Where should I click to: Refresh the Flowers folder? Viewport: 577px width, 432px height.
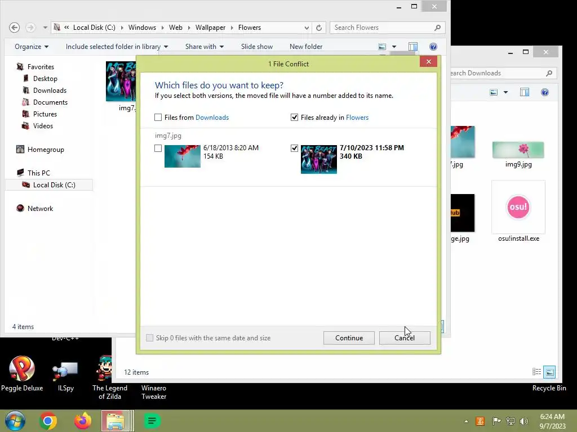(x=319, y=28)
